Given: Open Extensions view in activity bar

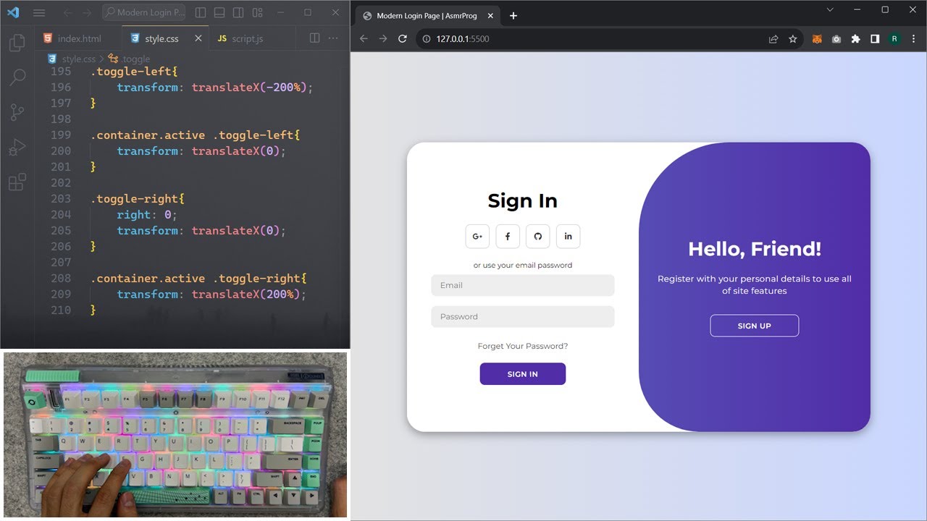Looking at the screenshot, I should pyautogui.click(x=17, y=182).
